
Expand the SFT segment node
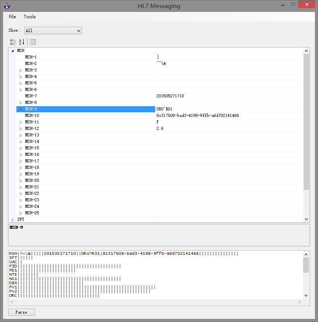13,220
